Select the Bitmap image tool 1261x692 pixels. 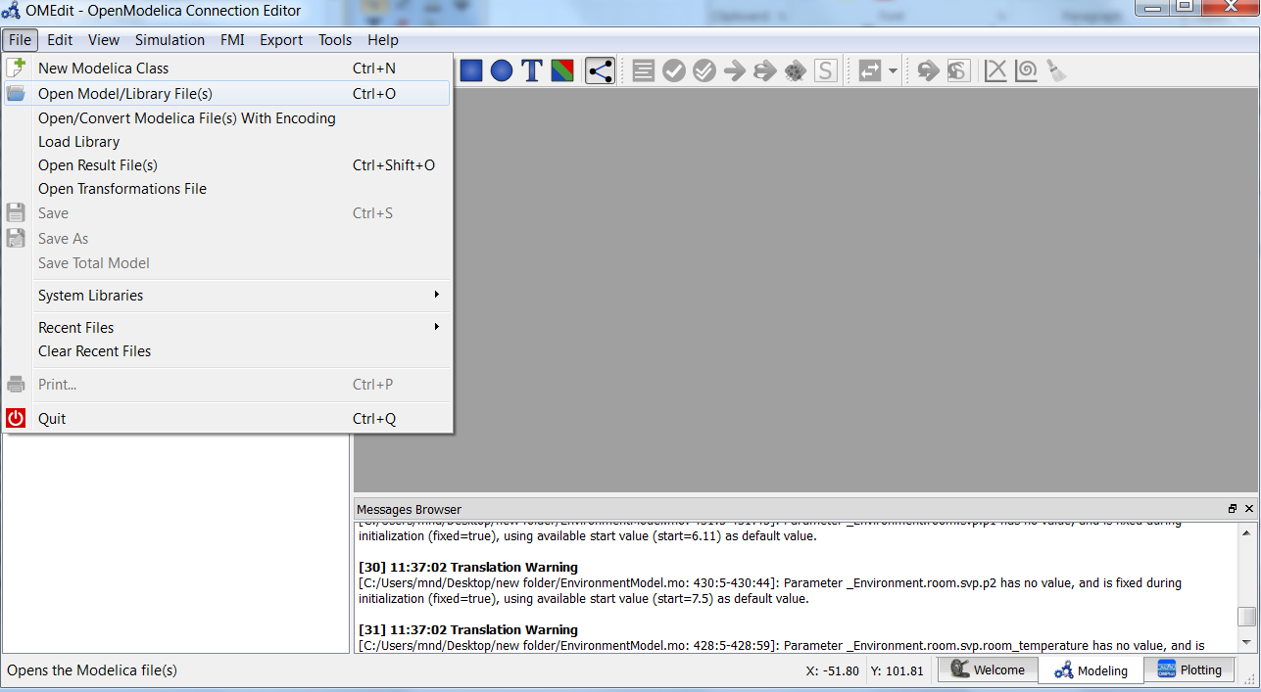562,70
